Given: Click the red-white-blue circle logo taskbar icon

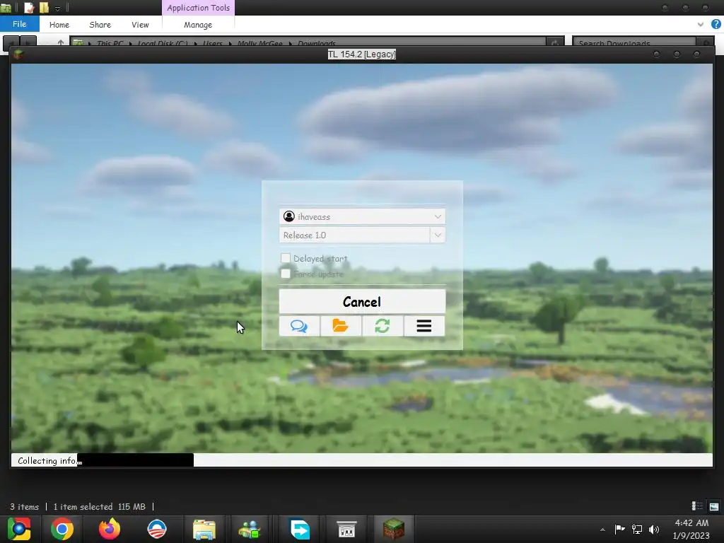Looking at the screenshot, I should (157, 529).
